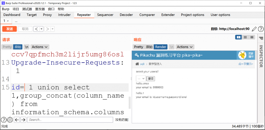Go to next search match arrow
This screenshot has height=130, width=265.
23,120
